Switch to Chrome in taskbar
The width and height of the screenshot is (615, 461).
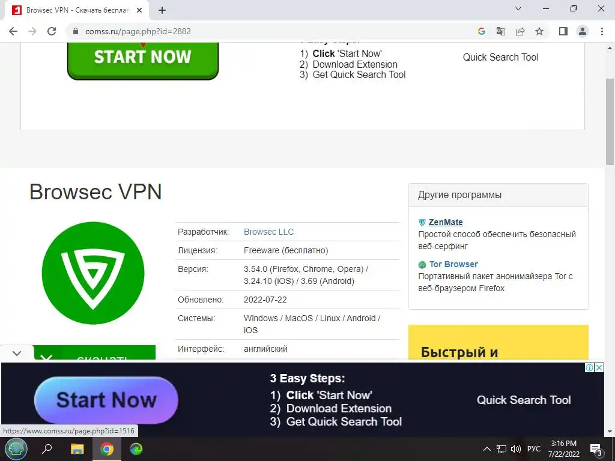pyautogui.click(x=107, y=449)
